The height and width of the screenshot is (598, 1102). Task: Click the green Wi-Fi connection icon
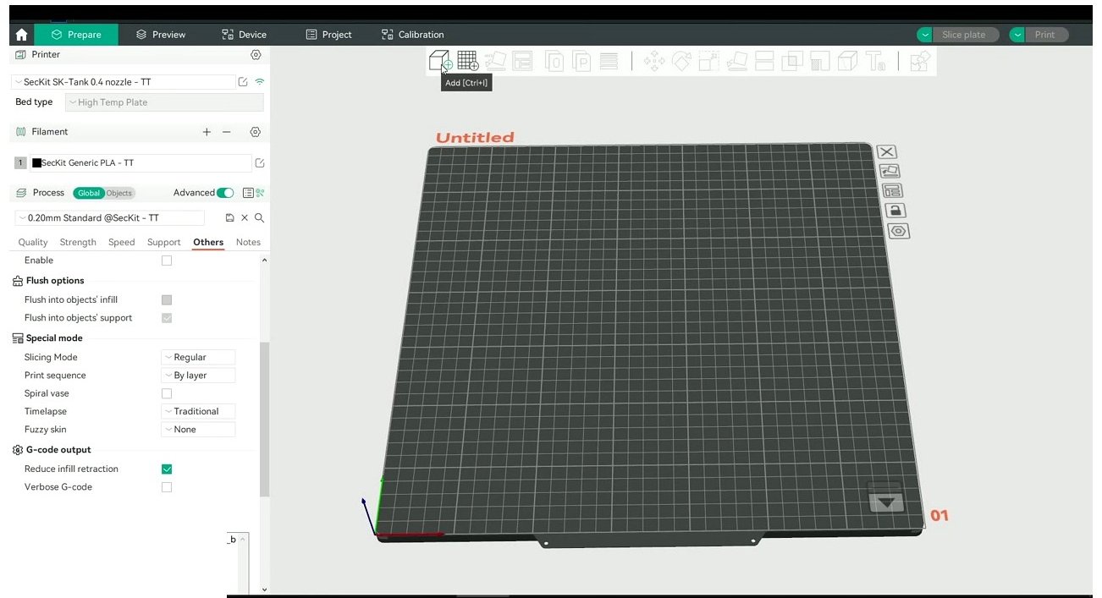[x=260, y=82]
